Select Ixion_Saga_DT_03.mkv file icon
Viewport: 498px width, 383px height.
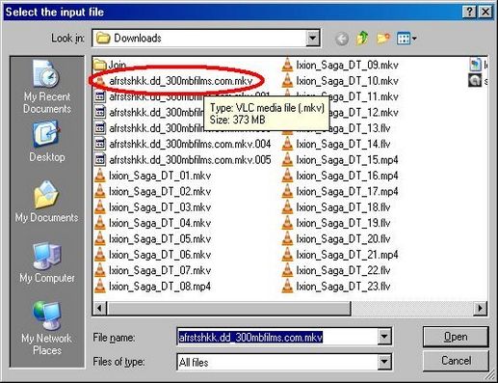tap(100, 206)
